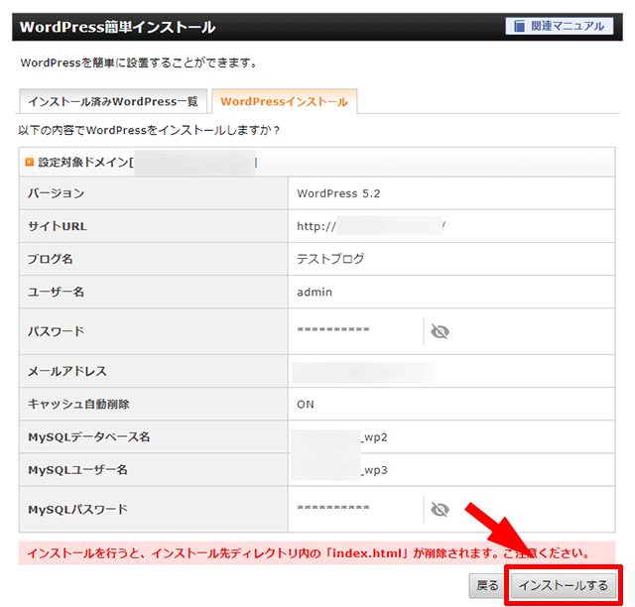Click the masked パスワード asterisks
Image resolution: width=635 pixels, height=607 pixels.
point(333,329)
